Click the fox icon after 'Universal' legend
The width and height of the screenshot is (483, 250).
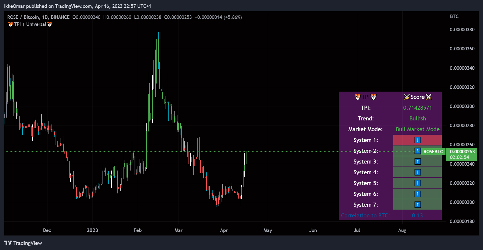click(50, 24)
